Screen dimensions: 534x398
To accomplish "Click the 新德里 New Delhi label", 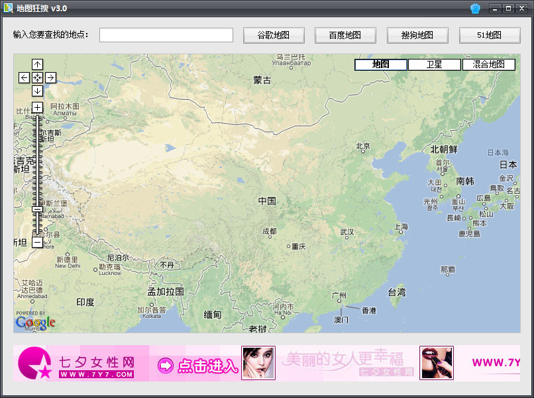I will [x=68, y=262].
